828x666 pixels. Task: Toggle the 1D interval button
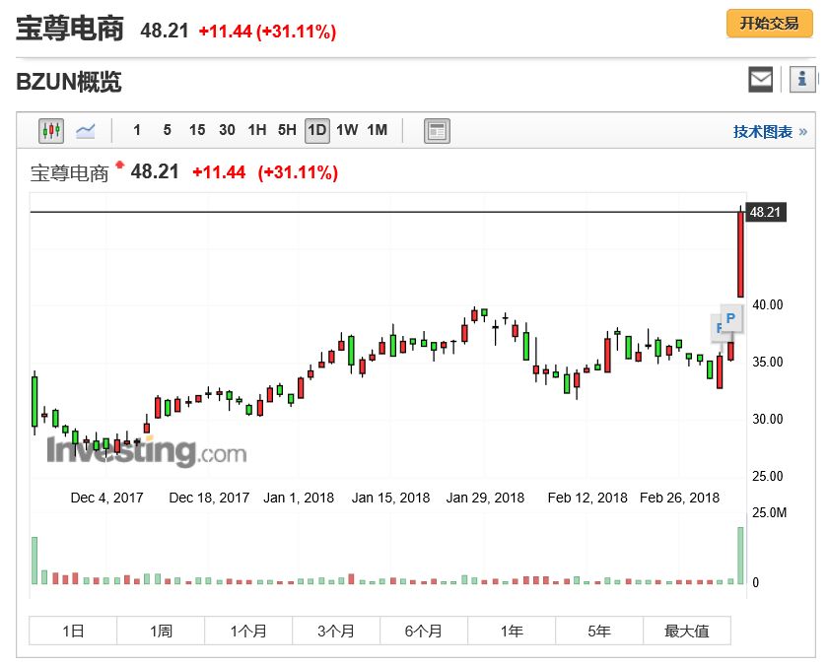click(316, 130)
